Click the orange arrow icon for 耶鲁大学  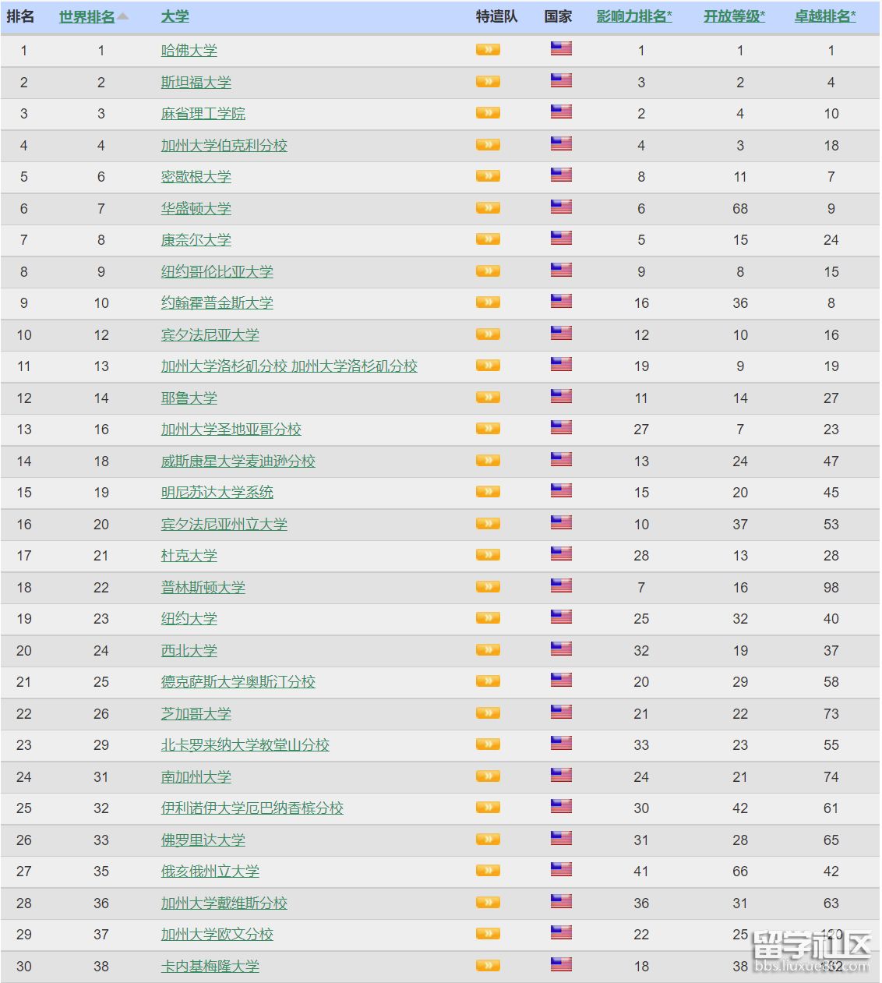click(x=488, y=397)
